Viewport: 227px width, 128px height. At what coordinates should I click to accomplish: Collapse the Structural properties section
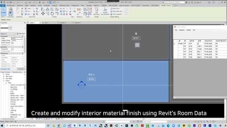pos(23,47)
